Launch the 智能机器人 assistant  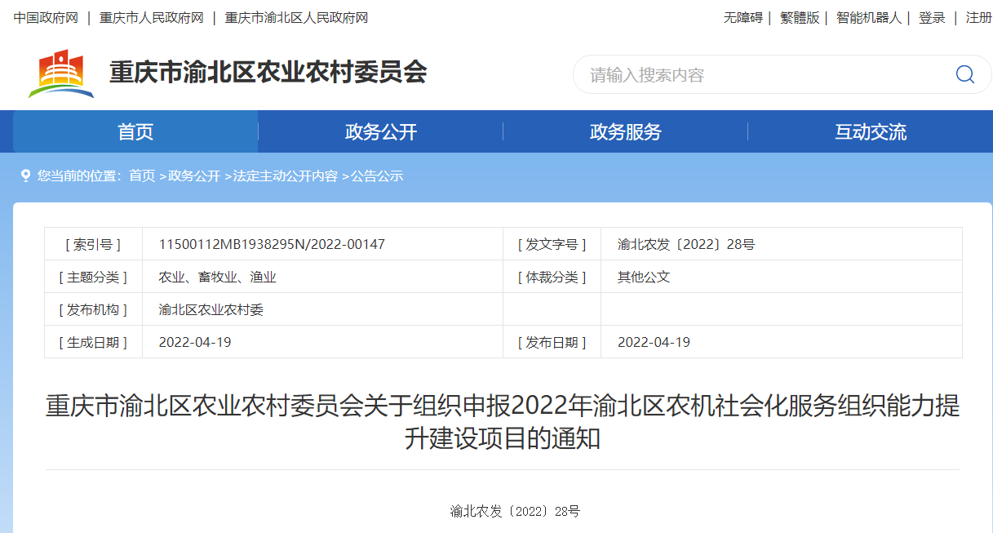[869, 18]
